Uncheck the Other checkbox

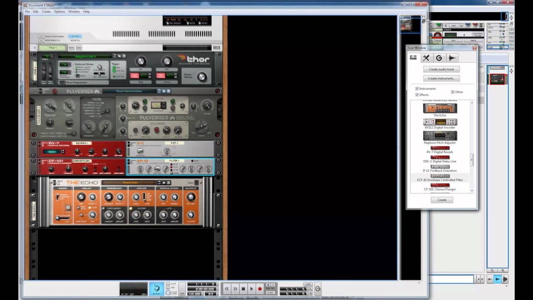[453, 92]
